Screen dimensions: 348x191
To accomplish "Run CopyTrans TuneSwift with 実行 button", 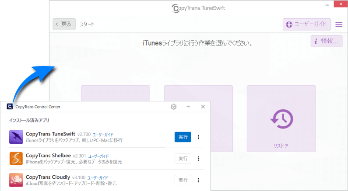I will [183, 137].
